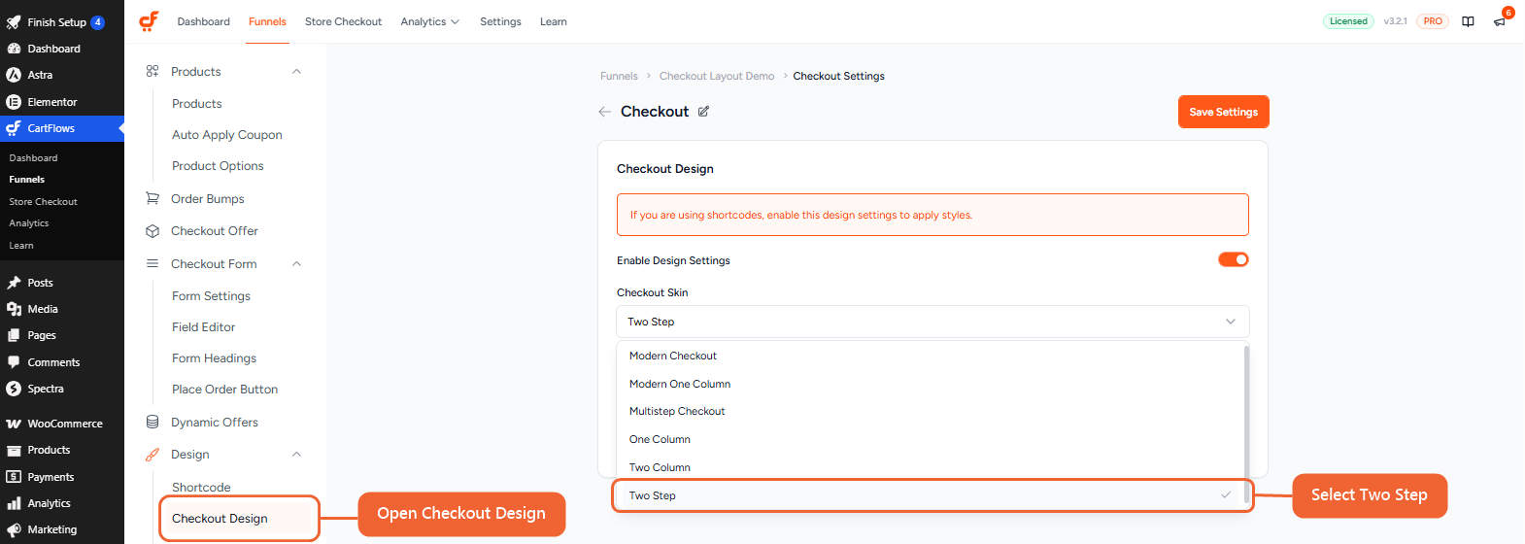Click the Spectra sidebar icon

[x=14, y=389]
